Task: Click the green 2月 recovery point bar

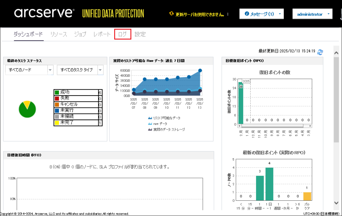Action: coord(240,103)
